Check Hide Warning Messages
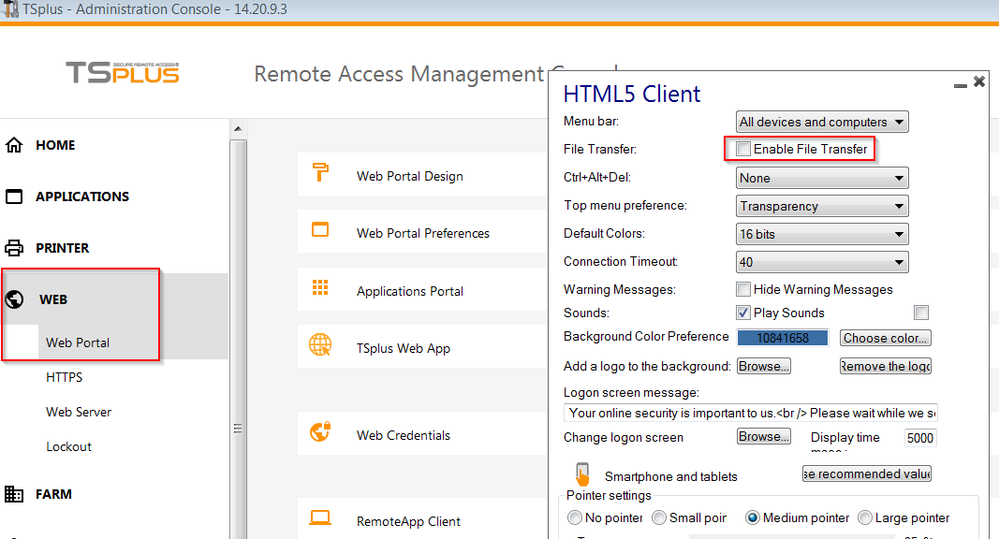 pyautogui.click(x=743, y=289)
